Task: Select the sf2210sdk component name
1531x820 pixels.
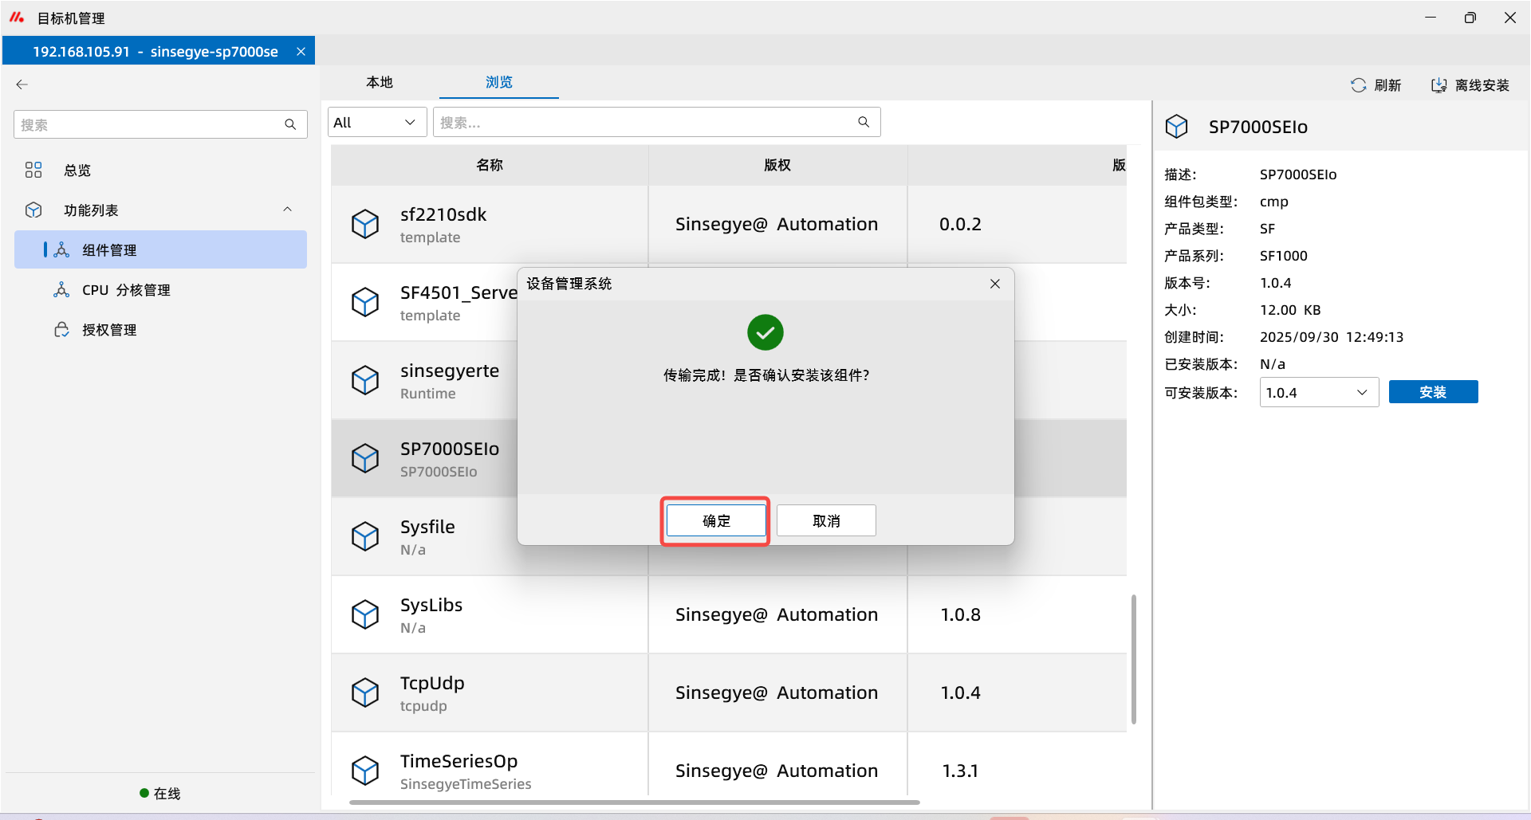Action: point(443,214)
